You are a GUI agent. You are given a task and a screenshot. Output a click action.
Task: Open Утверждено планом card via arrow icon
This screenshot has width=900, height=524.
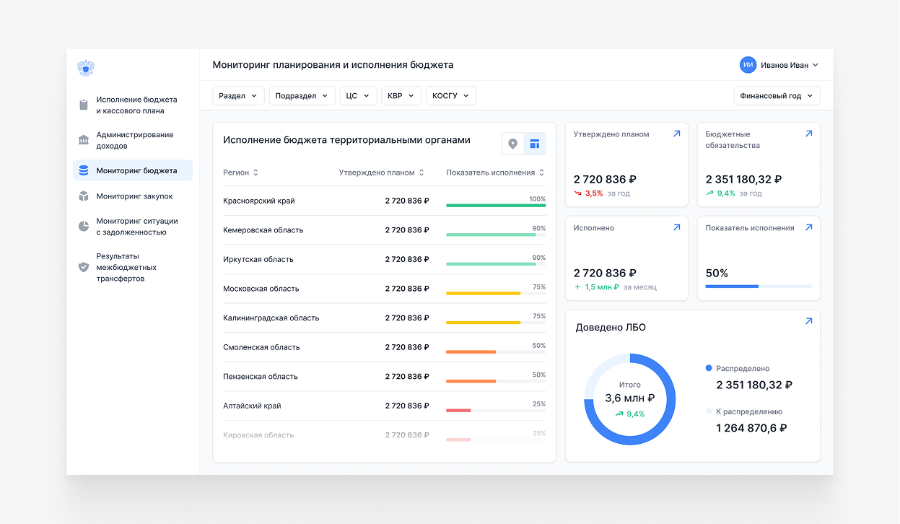tap(676, 134)
